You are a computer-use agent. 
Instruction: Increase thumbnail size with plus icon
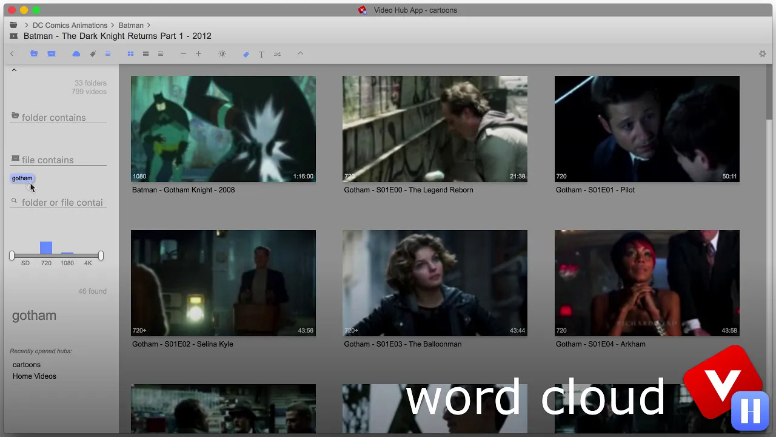[198, 54]
